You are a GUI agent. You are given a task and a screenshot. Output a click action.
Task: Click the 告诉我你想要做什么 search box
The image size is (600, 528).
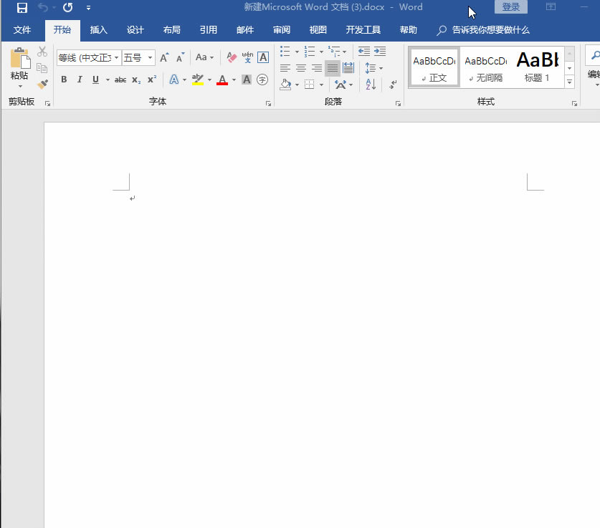point(490,30)
